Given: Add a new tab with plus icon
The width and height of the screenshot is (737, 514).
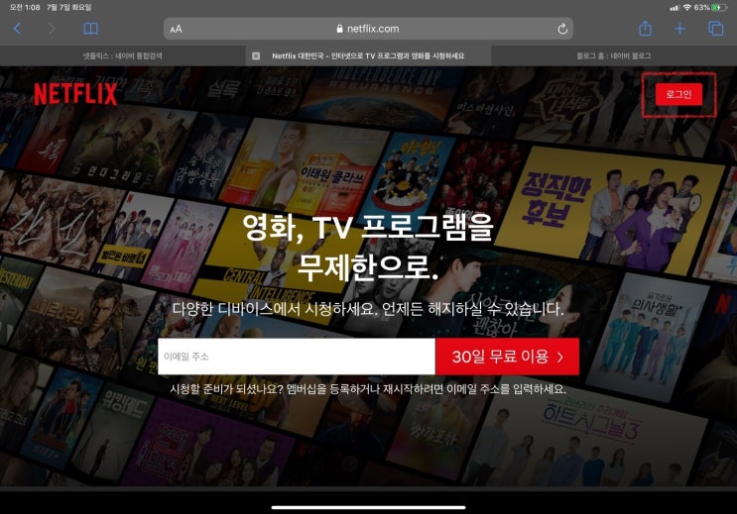Looking at the screenshot, I should (x=679, y=29).
